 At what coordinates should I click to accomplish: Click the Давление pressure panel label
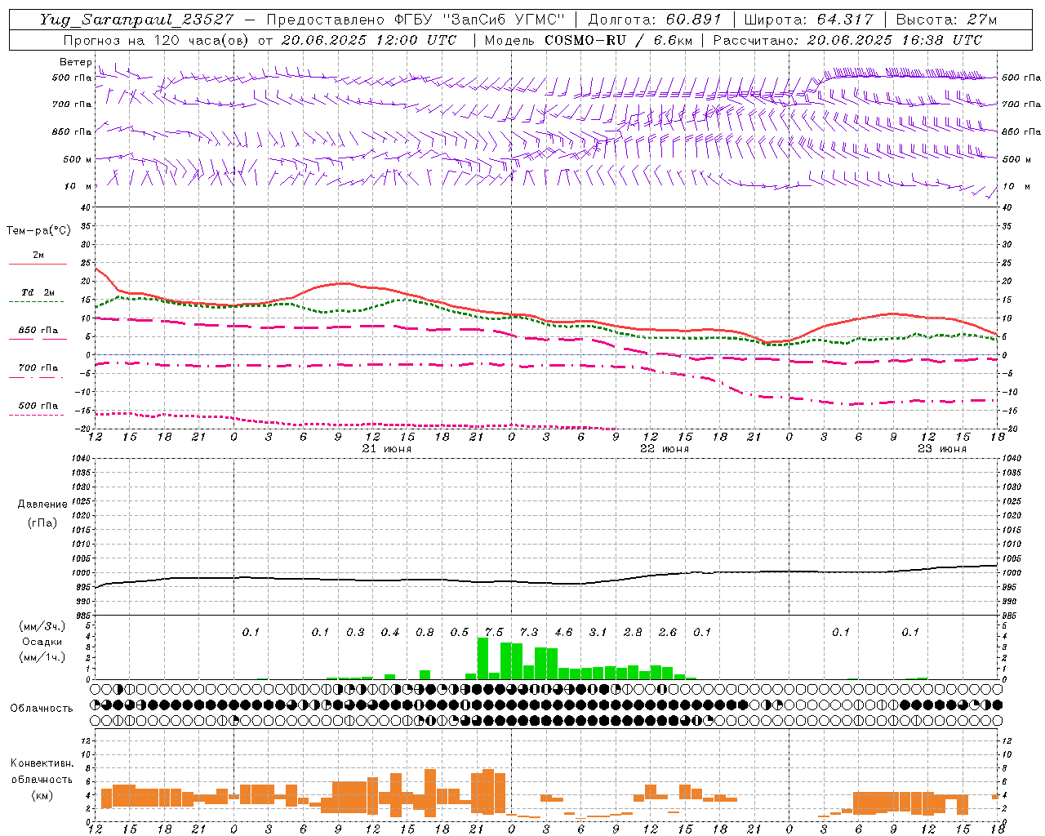[42, 505]
